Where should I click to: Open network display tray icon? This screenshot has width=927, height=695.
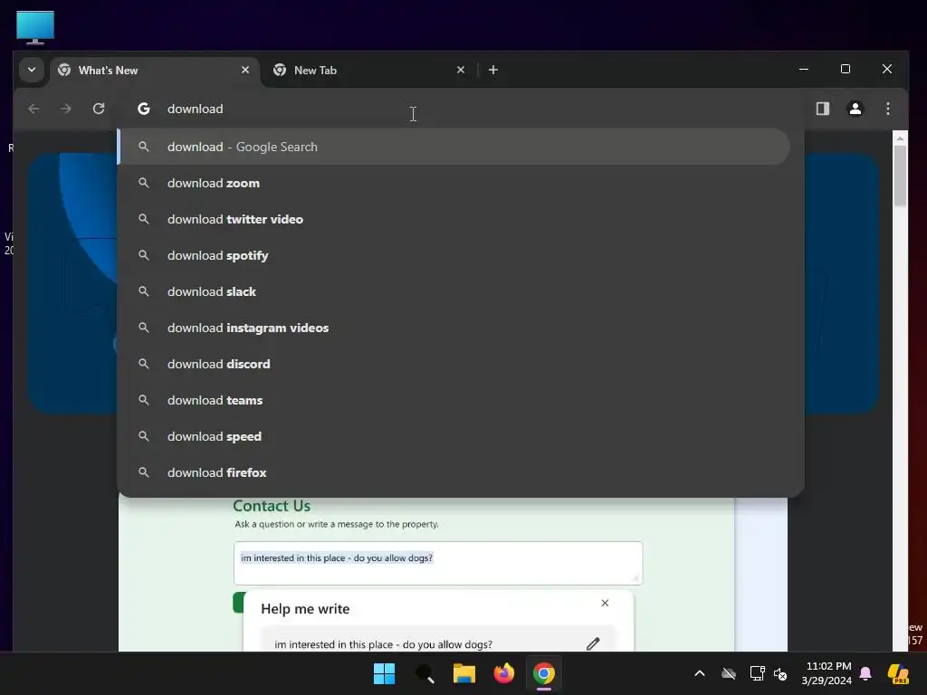[757, 673]
